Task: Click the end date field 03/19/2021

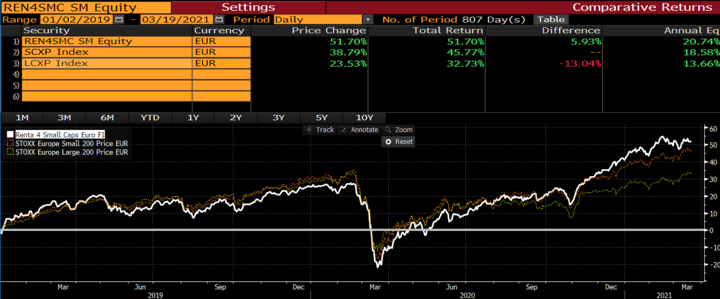Action: coord(176,19)
